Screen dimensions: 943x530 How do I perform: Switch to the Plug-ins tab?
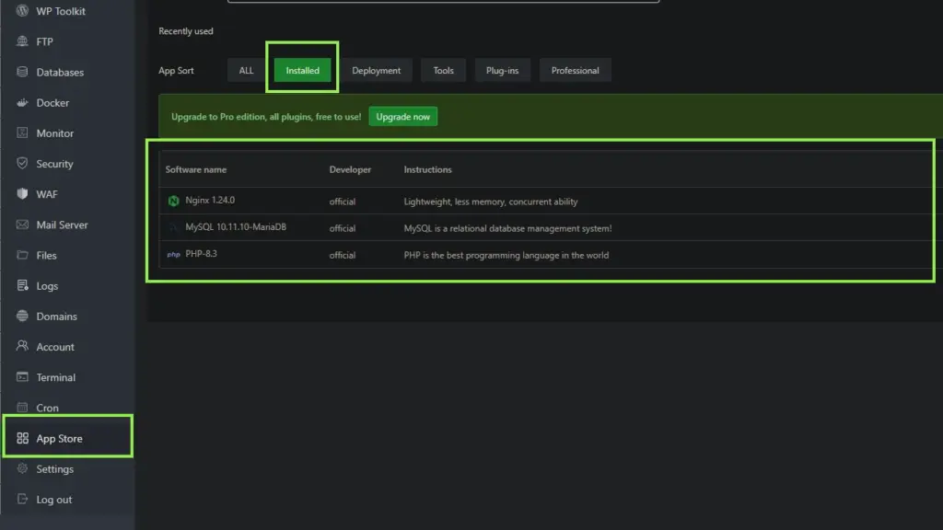tap(502, 69)
